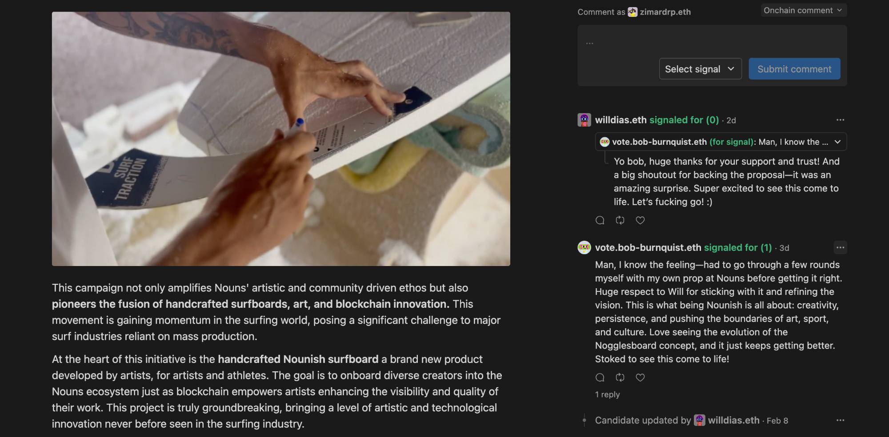Image resolution: width=889 pixels, height=437 pixels.
Task: Like willdias.eth's comment with the heart icon
Action: (x=640, y=220)
